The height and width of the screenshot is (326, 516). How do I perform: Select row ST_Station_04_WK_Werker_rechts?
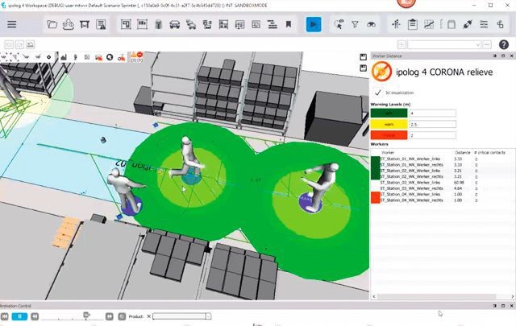click(443, 200)
